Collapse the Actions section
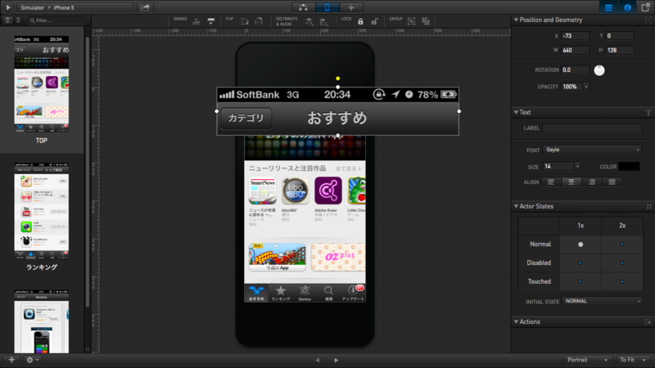The width and height of the screenshot is (655, 368). click(x=517, y=321)
